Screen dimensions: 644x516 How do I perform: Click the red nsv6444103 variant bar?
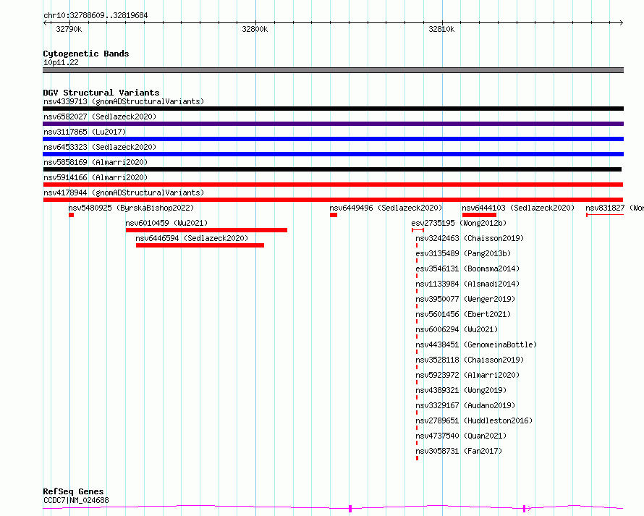point(479,215)
